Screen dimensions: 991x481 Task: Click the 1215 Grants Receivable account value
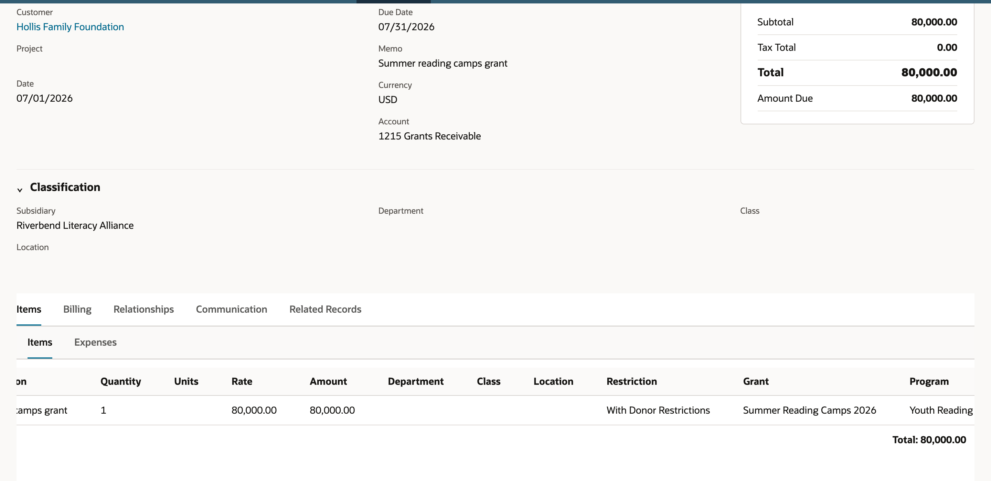point(429,136)
